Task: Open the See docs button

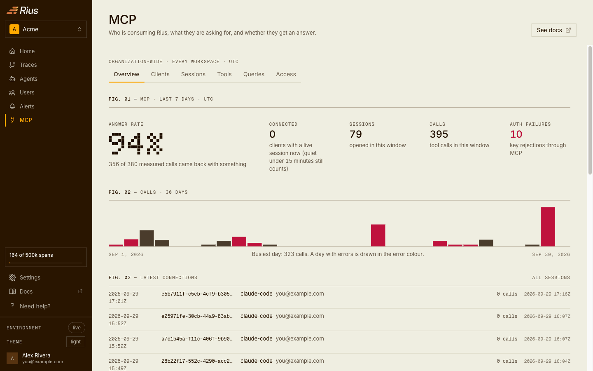Action: pos(554,30)
